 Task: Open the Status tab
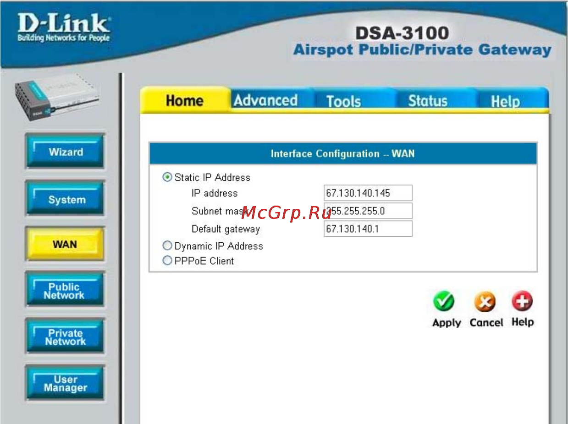point(428,100)
